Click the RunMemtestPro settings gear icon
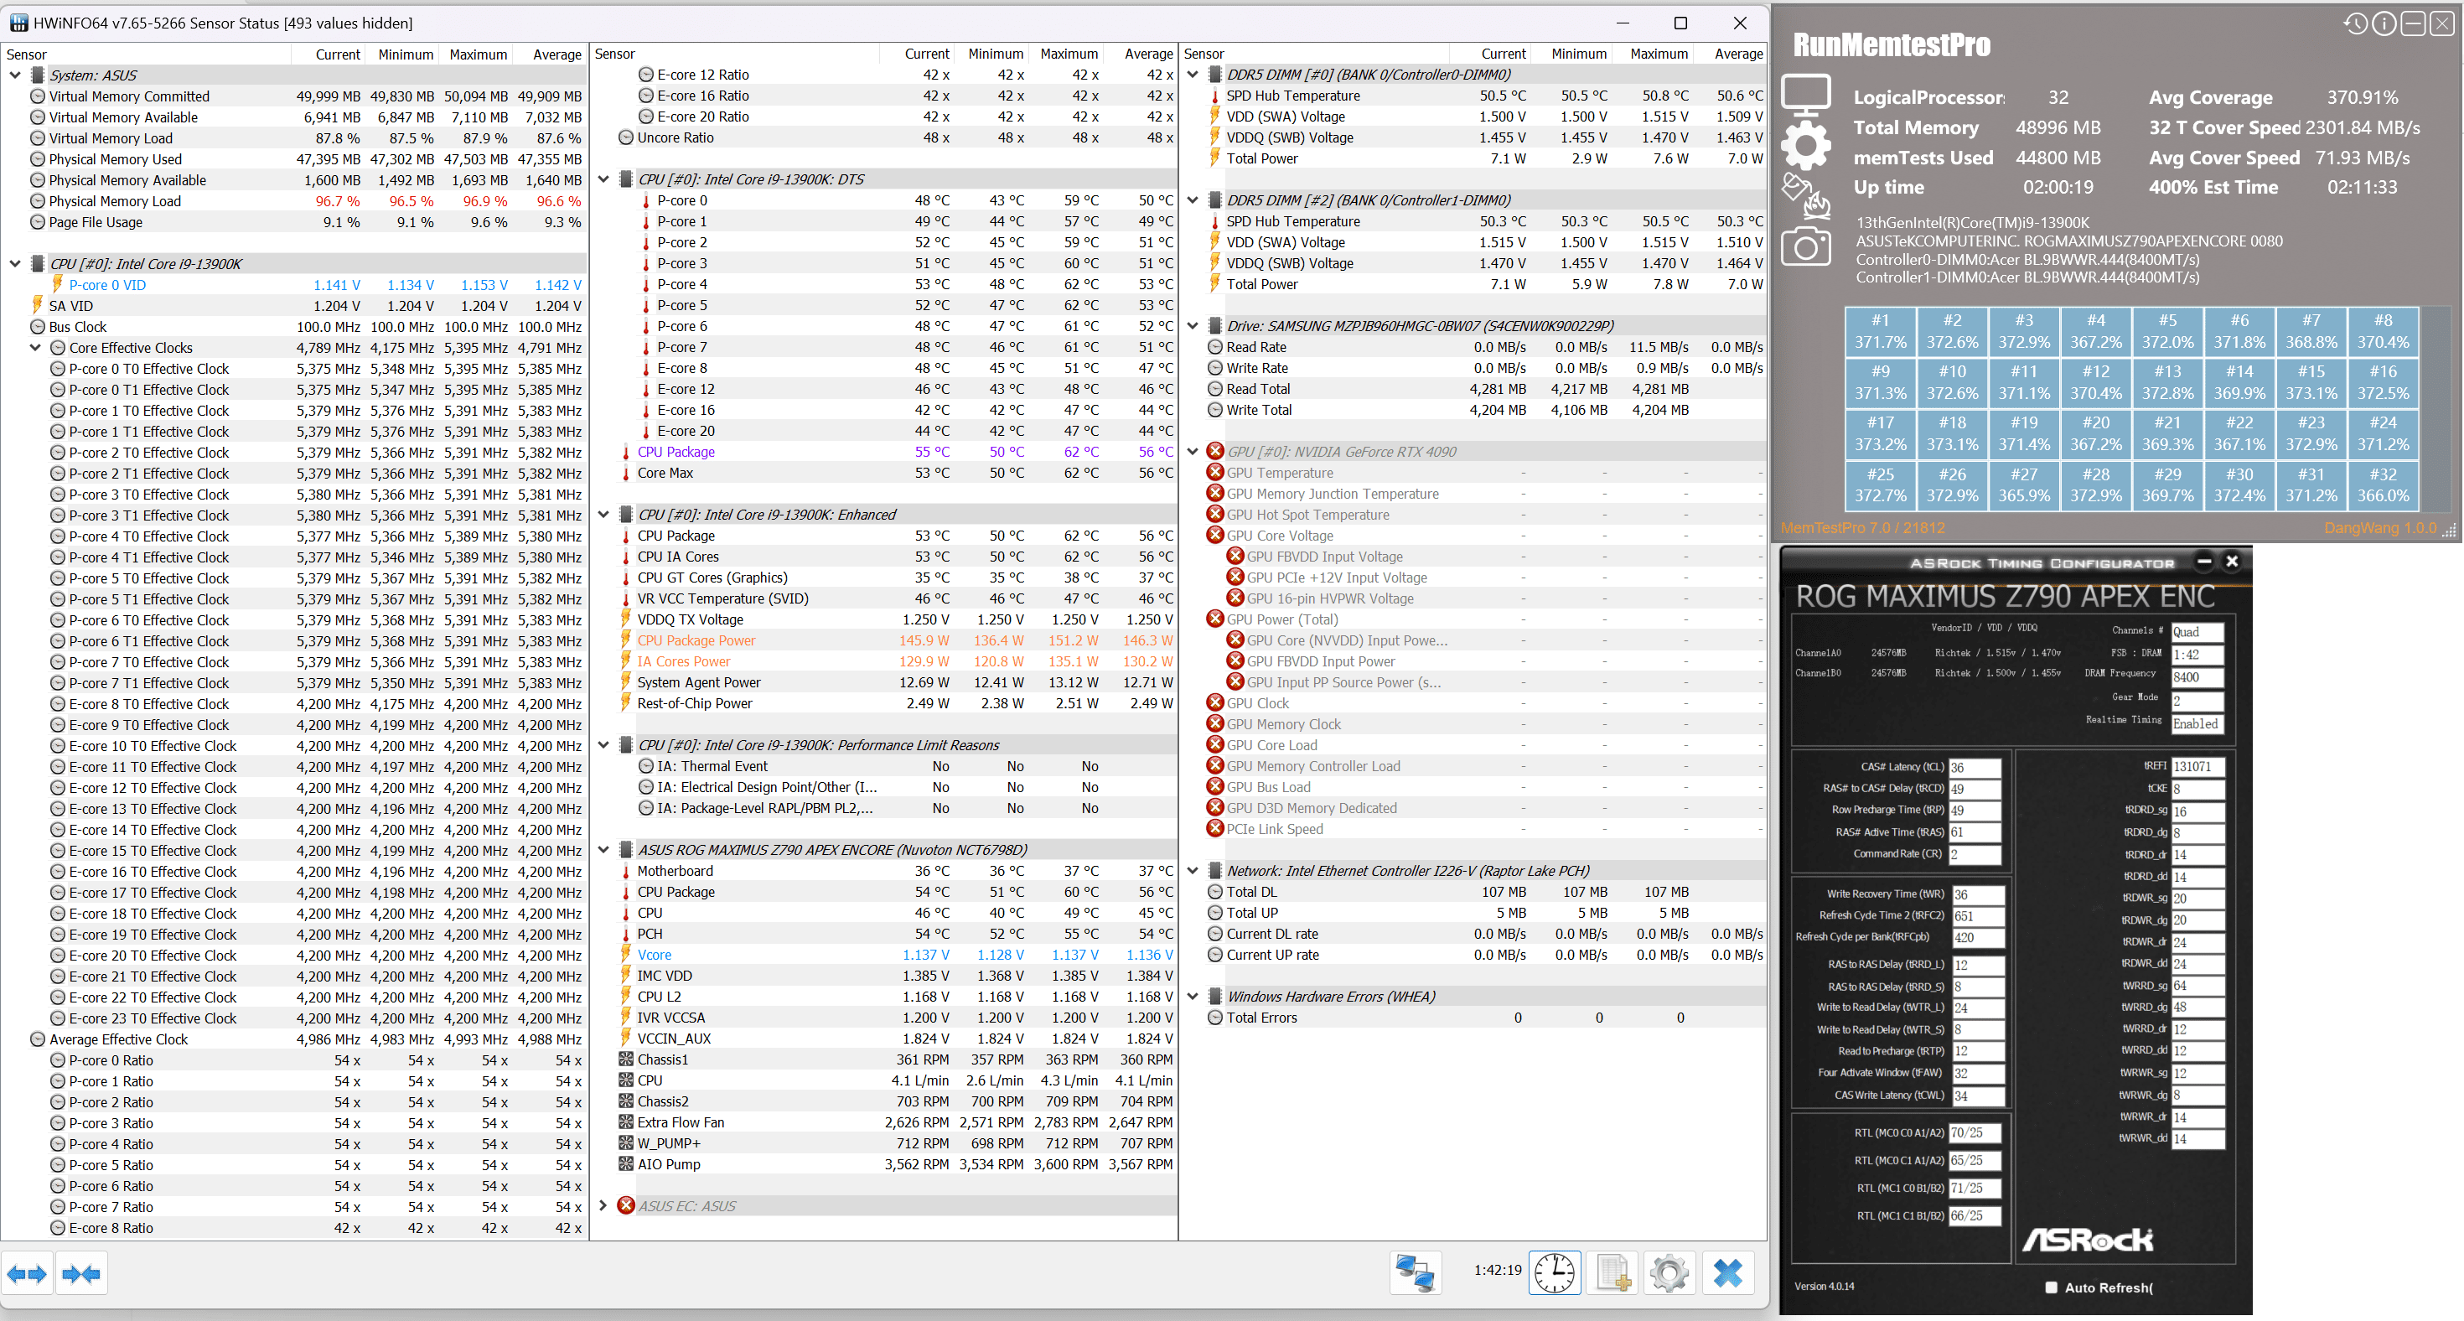Viewport: 2464px width, 1321px height. (1805, 145)
